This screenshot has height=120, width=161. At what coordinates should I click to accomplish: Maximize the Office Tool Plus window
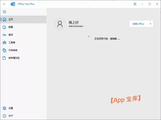tap(150, 4)
